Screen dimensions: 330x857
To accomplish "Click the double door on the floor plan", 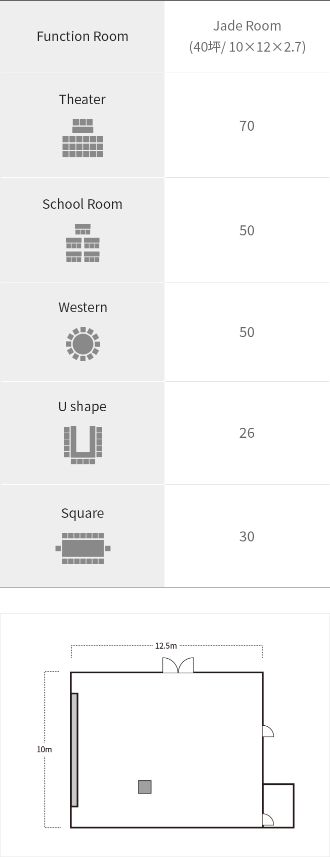I will point(178,665).
